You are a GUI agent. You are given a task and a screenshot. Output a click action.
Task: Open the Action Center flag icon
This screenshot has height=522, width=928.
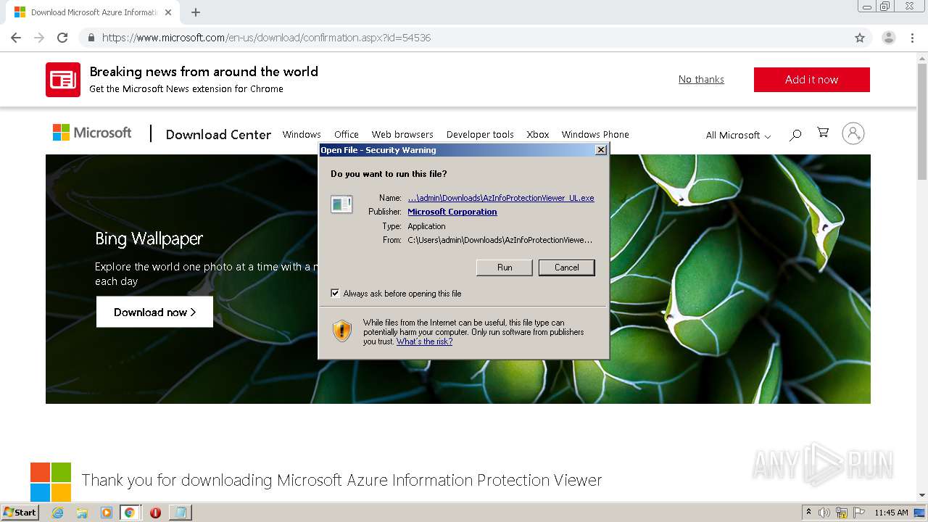tap(859, 513)
